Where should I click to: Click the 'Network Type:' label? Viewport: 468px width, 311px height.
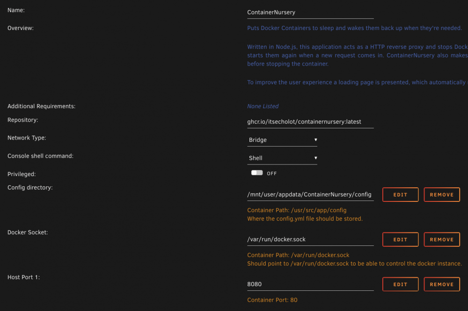27,138
